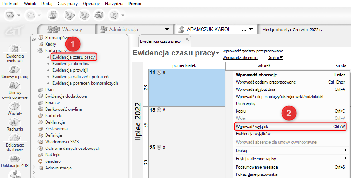Choose Usuń wpisy in context menu
This screenshot has width=351, height=178.
290,104
